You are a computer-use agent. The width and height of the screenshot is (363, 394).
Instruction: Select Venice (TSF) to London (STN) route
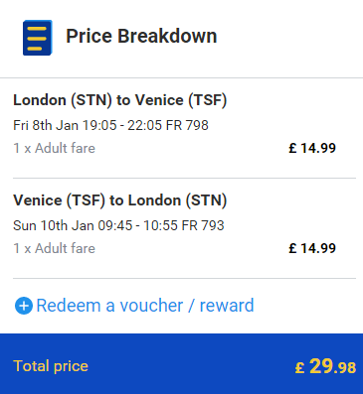120,200
